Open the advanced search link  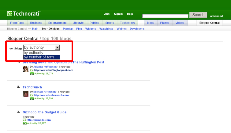click(216, 16)
